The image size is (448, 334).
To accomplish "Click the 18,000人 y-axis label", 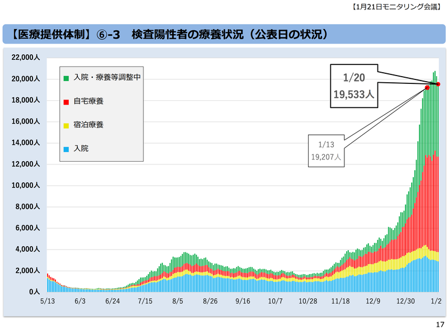I will pos(26,100).
